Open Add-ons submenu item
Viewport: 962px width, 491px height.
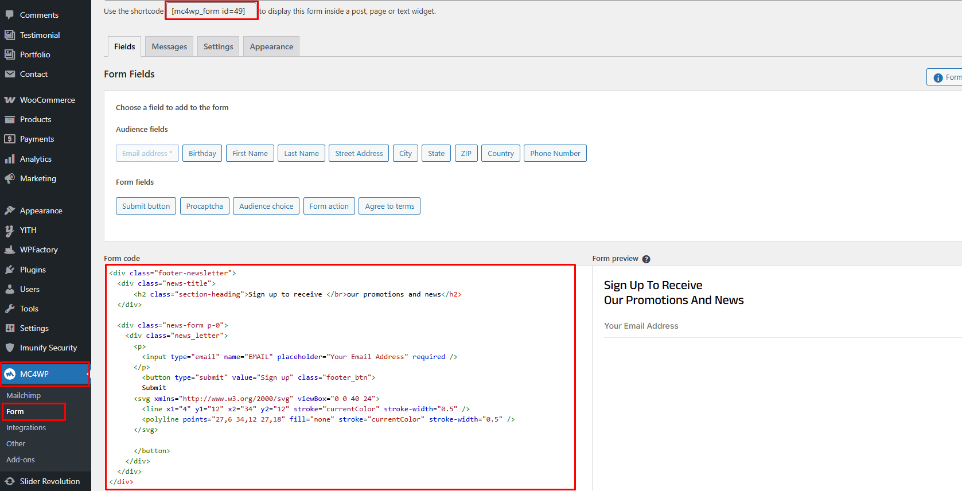click(20, 460)
